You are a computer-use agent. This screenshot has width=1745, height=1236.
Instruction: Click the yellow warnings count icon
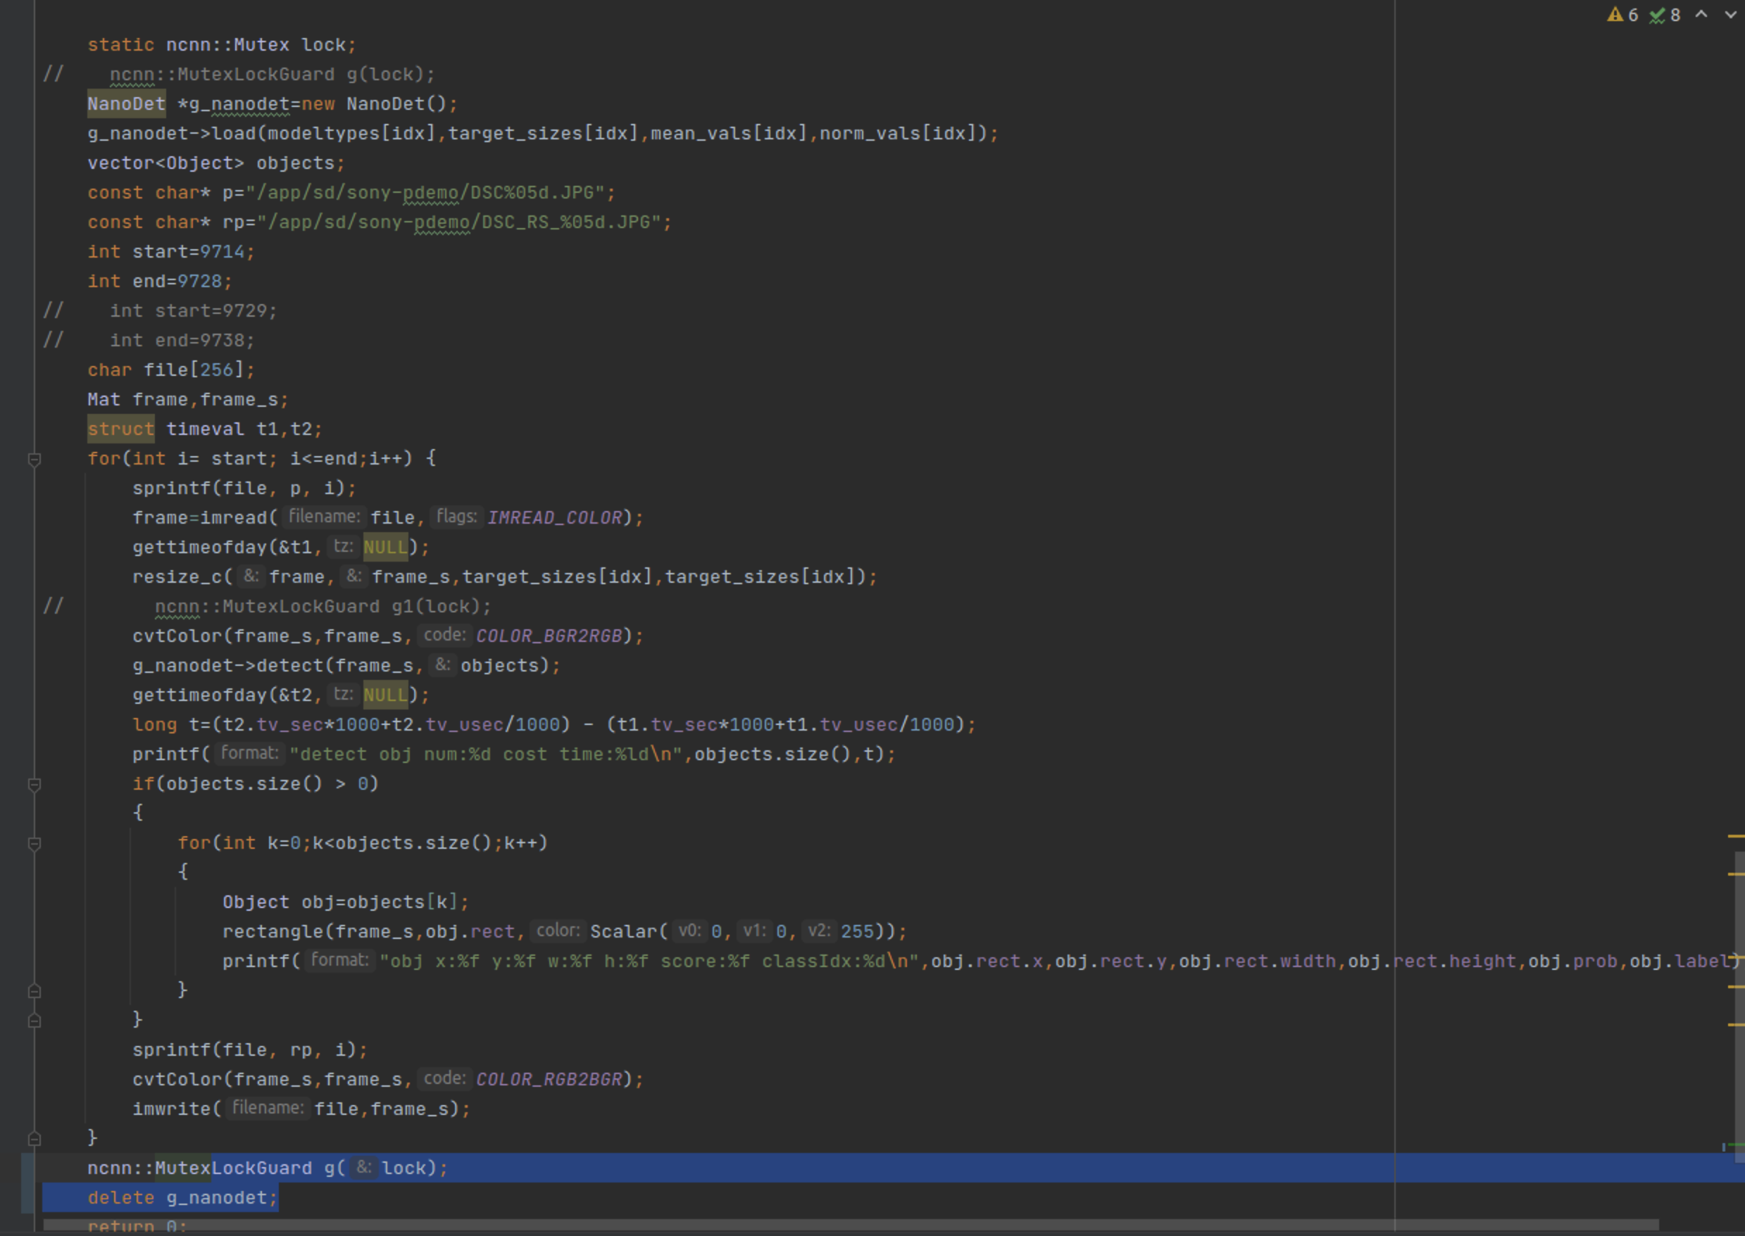(x=1615, y=15)
